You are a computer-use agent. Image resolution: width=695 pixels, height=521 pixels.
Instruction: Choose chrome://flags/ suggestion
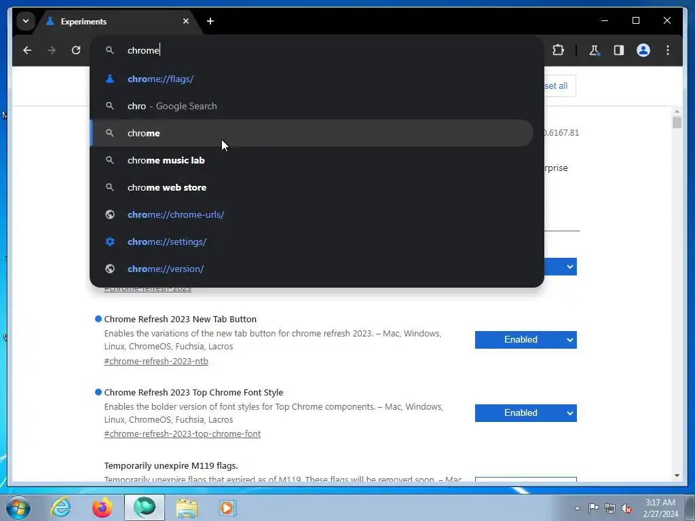click(312, 79)
